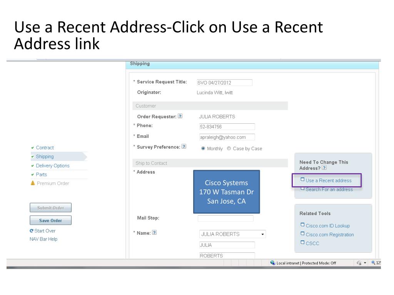This screenshot has height=295, width=394.
Task: Go to the Contract step
Action: (45, 148)
